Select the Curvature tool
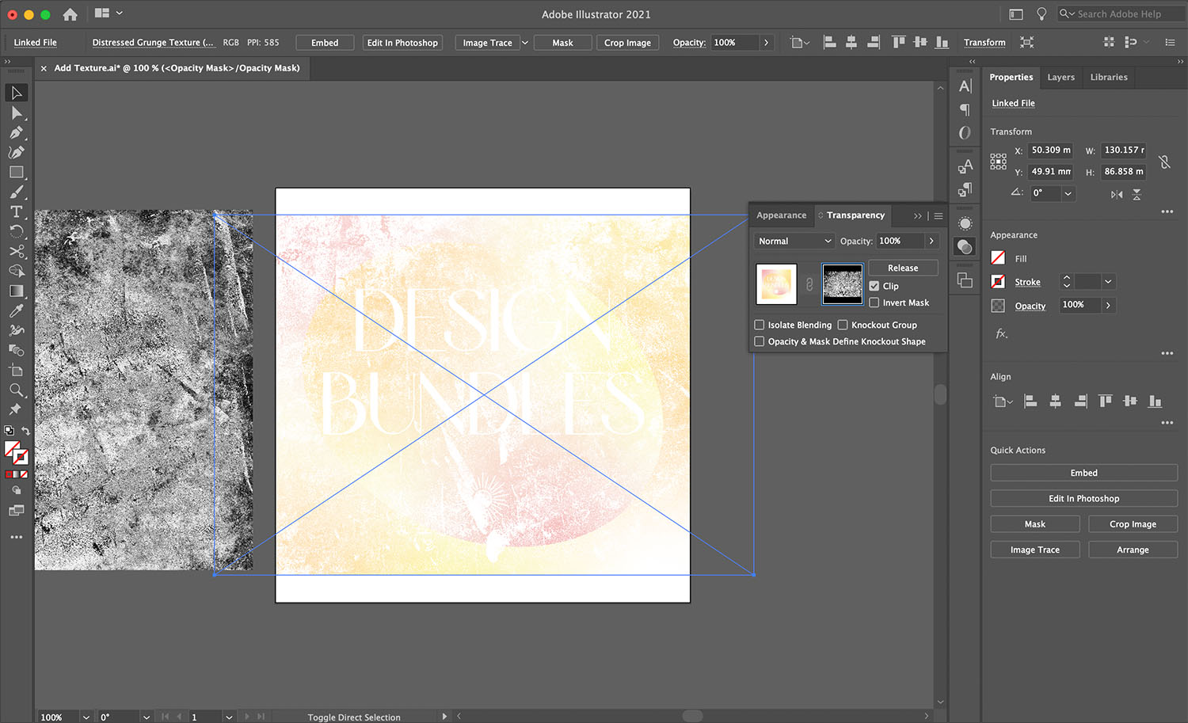The height and width of the screenshot is (723, 1188). [16, 152]
